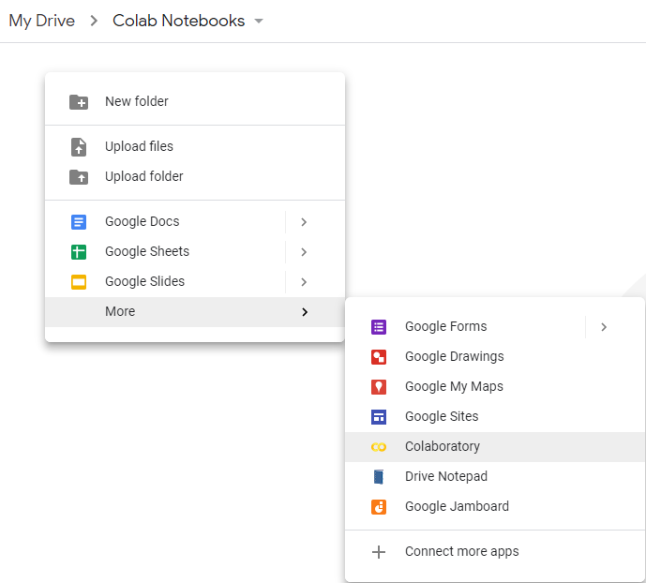Create a new Colaboratory notebook
The image size is (646, 583).
pos(495,447)
